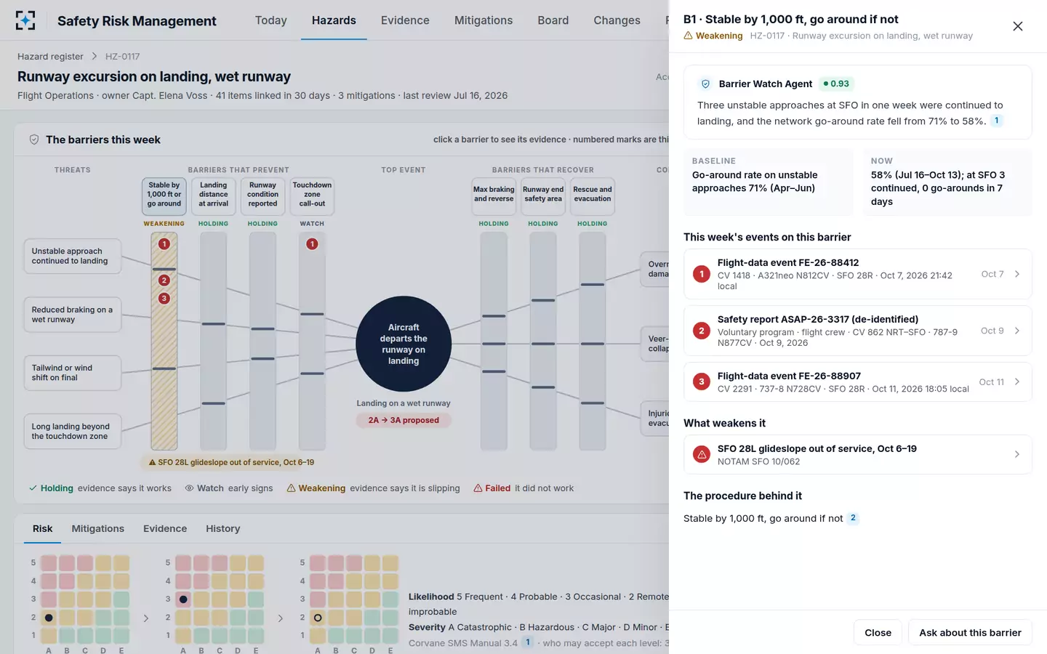The image size is (1047, 654).
Task: Open Safety report ASAP-26-3317 via its chevron
Action: [x=1017, y=331]
